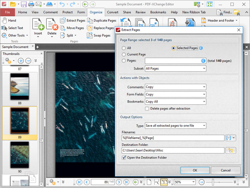Open the Bookmarks Copy All dropdown
Screen dimensions: 250x188
[175, 101]
